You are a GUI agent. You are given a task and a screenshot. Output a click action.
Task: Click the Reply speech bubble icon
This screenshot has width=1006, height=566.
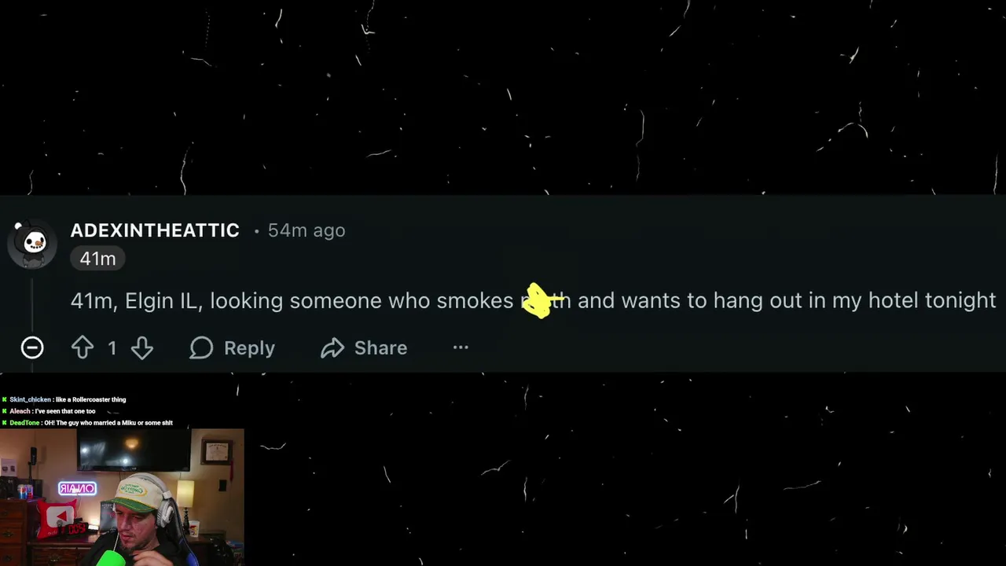[201, 347]
